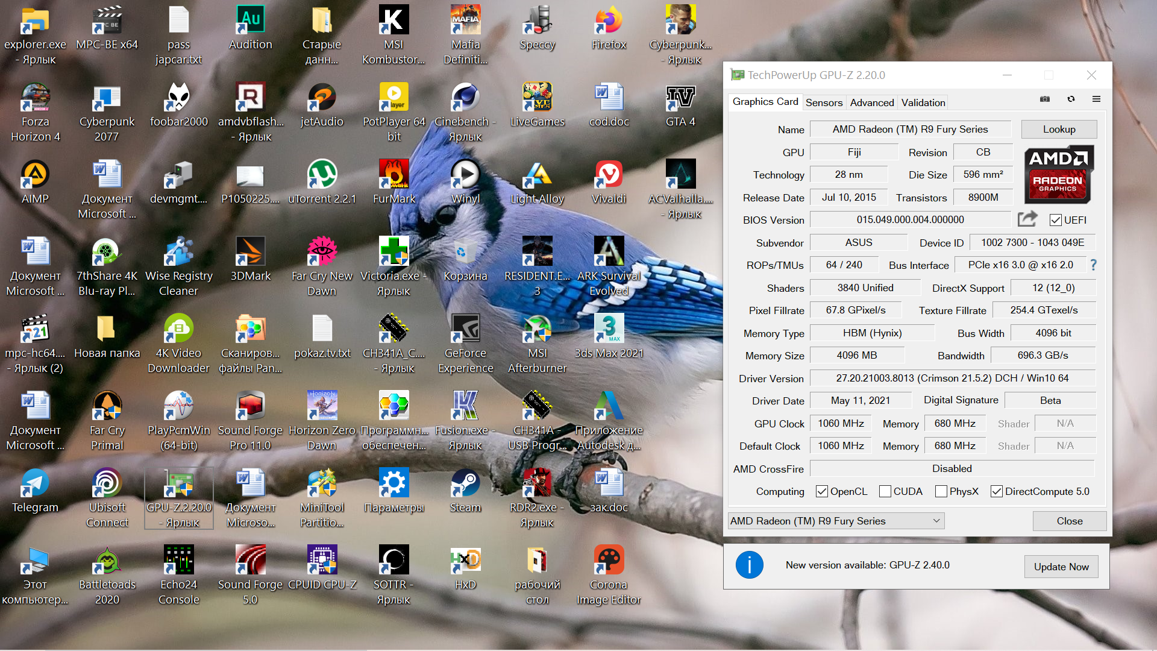Click the GPU-Z screenshot camera icon
The height and width of the screenshot is (651, 1157).
pyautogui.click(x=1045, y=99)
